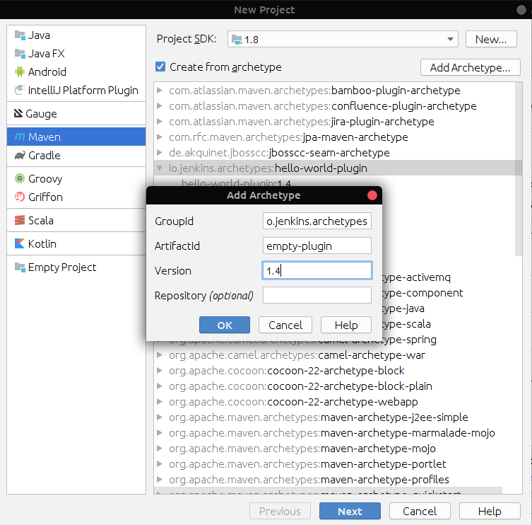Expand bamboo-plugin-archetype tree node
The image size is (532, 525).
click(159, 91)
